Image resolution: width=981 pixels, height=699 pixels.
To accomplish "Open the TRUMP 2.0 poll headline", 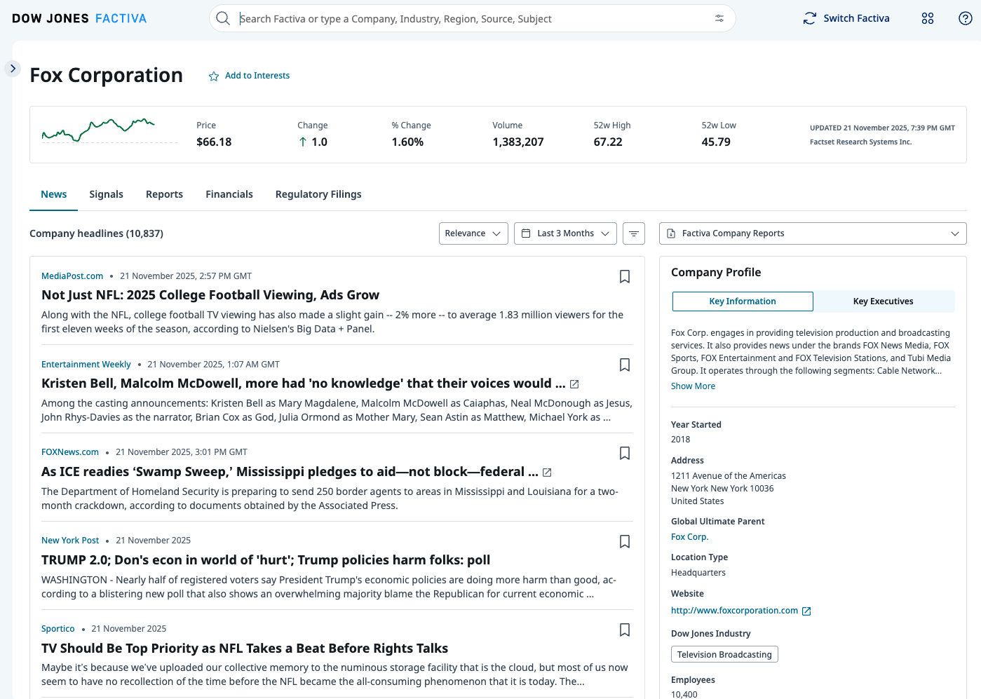I will click(266, 560).
